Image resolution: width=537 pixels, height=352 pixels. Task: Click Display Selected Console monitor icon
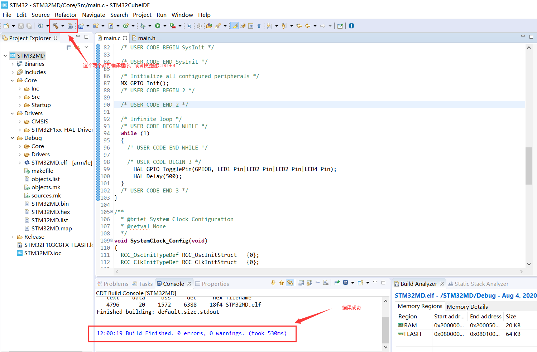(346, 283)
